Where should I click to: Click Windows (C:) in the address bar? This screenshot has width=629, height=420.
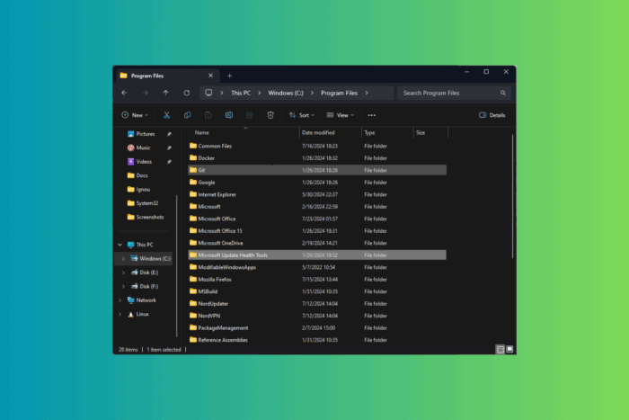[x=286, y=93]
